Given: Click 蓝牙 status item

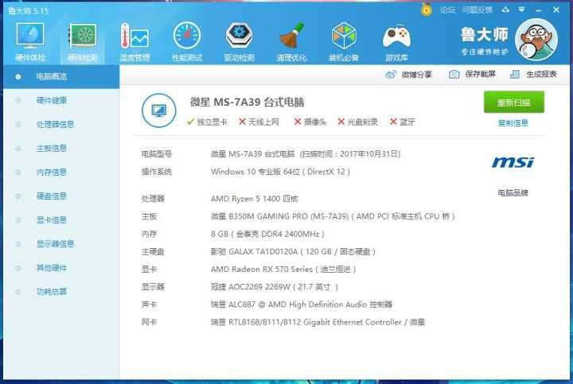Looking at the screenshot, I should pos(403,122).
